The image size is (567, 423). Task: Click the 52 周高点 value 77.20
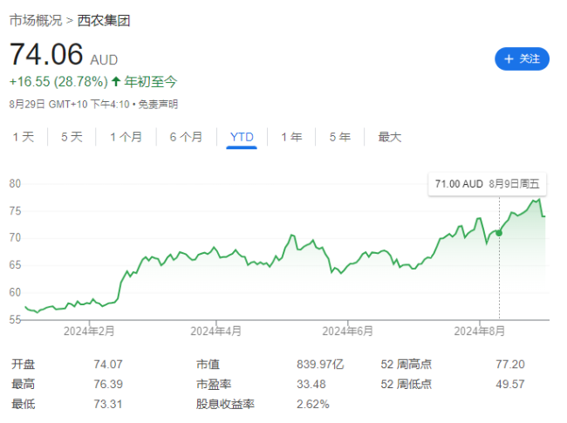tap(510, 364)
